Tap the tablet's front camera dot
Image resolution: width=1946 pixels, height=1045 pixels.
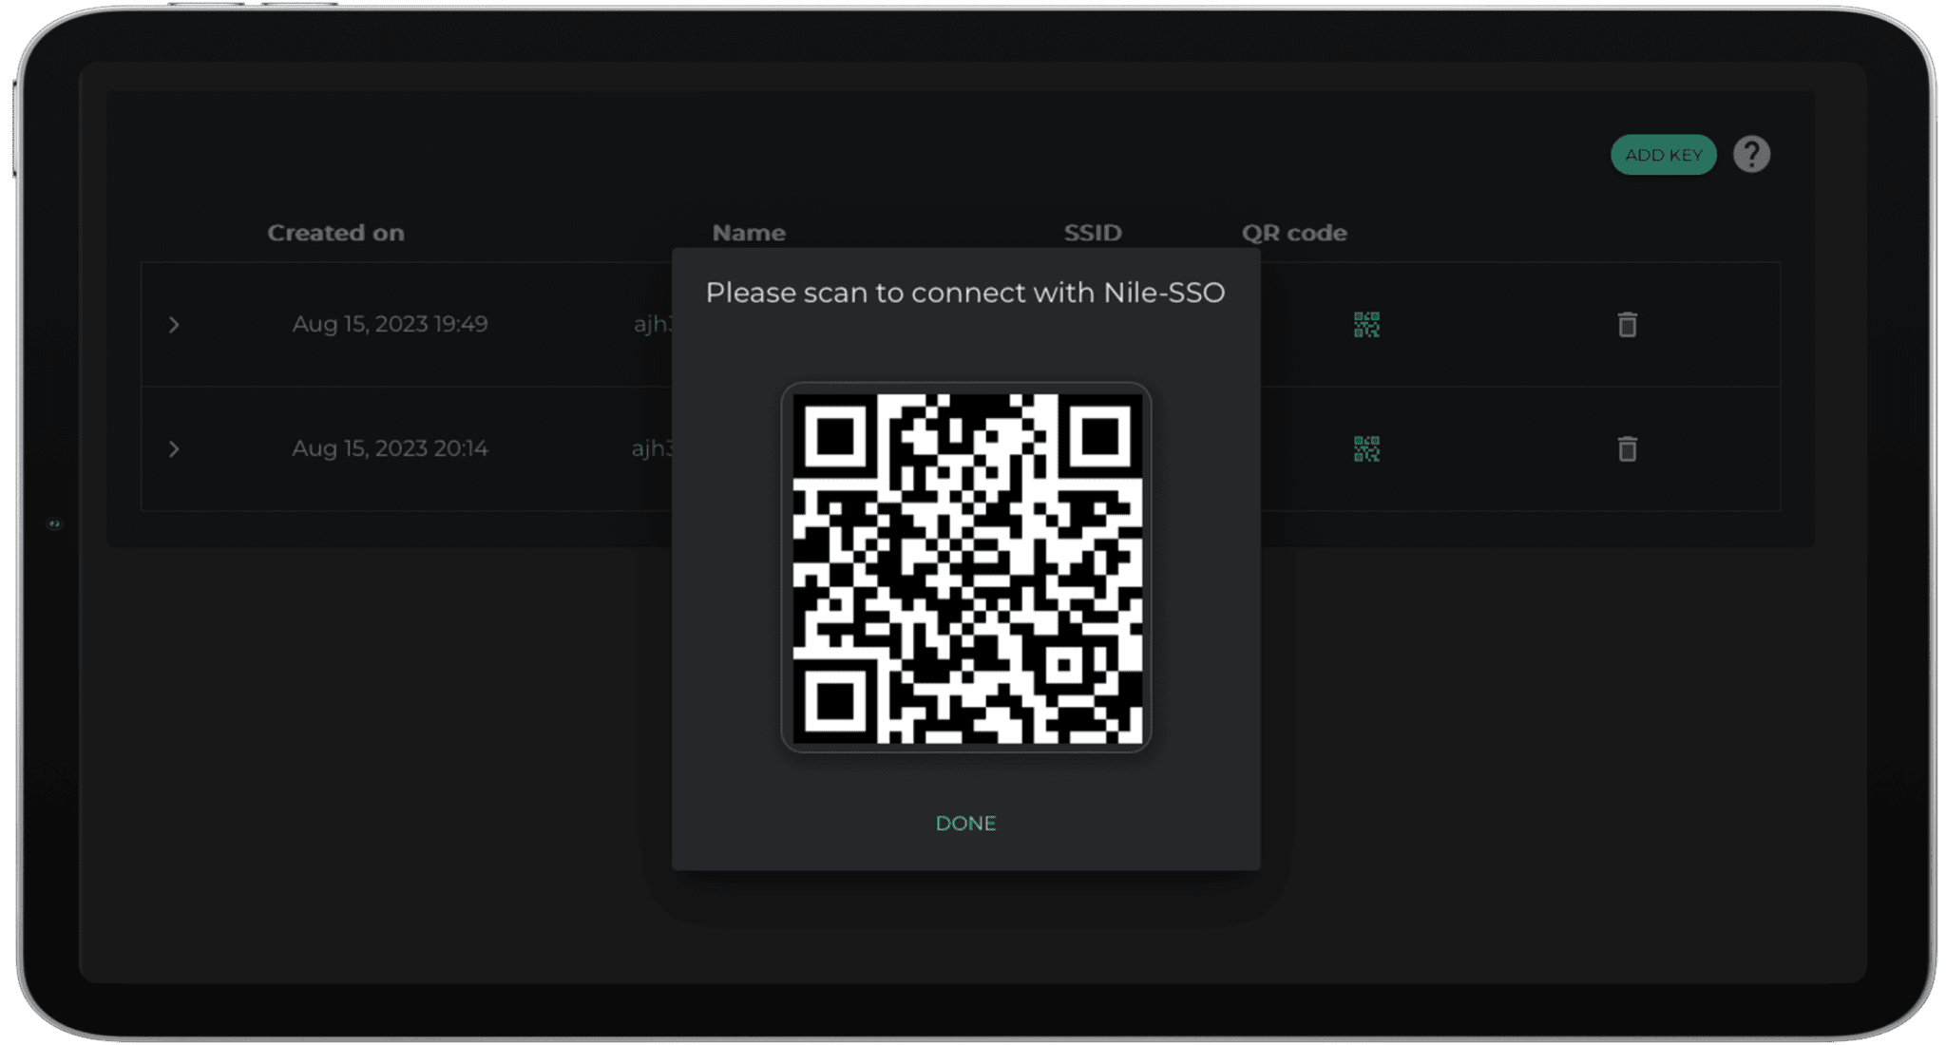click(54, 523)
